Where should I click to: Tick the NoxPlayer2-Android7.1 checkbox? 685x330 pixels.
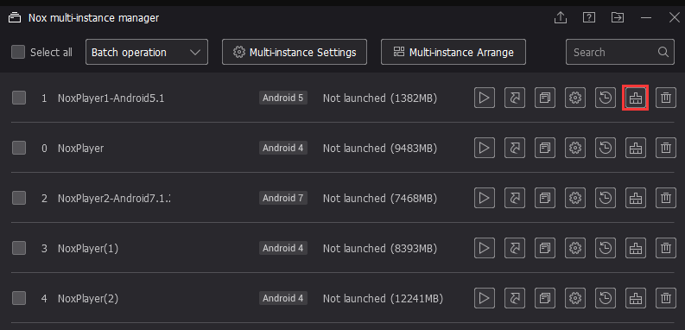point(19,198)
